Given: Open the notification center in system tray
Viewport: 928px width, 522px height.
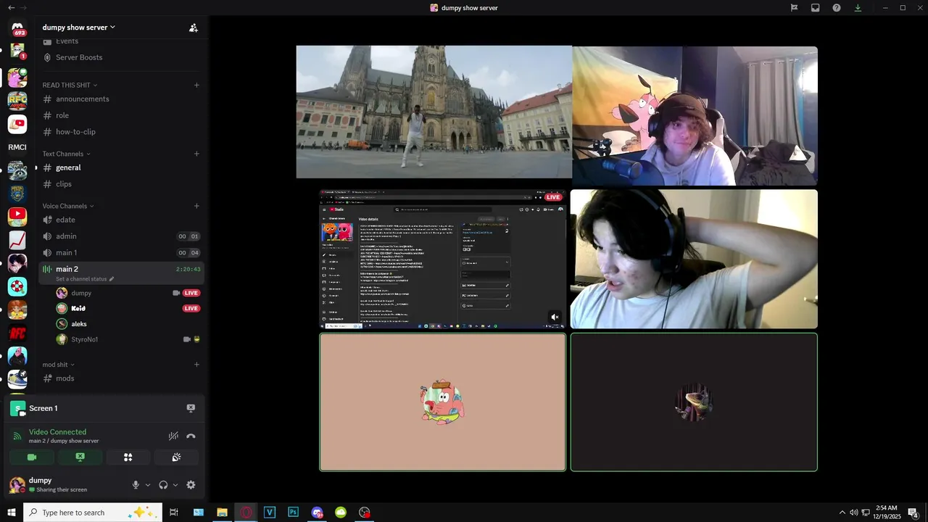Looking at the screenshot, I should (x=913, y=513).
